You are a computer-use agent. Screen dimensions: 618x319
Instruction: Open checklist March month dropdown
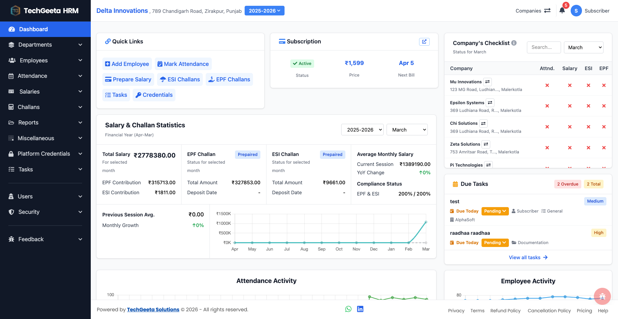click(584, 47)
